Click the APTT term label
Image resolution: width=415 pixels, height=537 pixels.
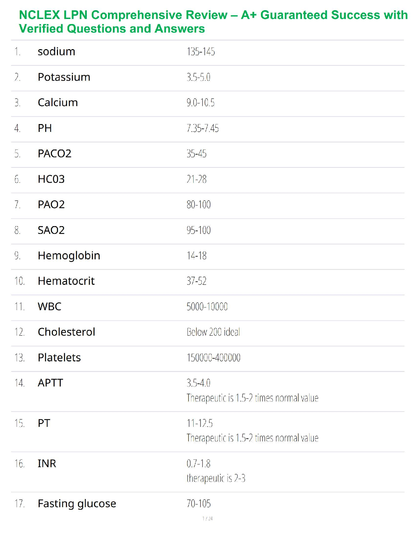point(50,383)
